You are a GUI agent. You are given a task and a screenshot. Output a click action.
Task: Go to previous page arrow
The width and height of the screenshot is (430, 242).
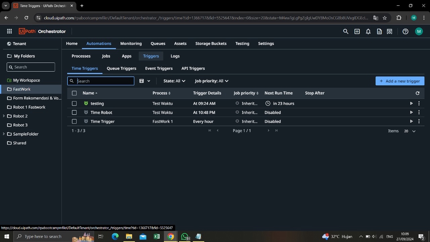point(218,130)
